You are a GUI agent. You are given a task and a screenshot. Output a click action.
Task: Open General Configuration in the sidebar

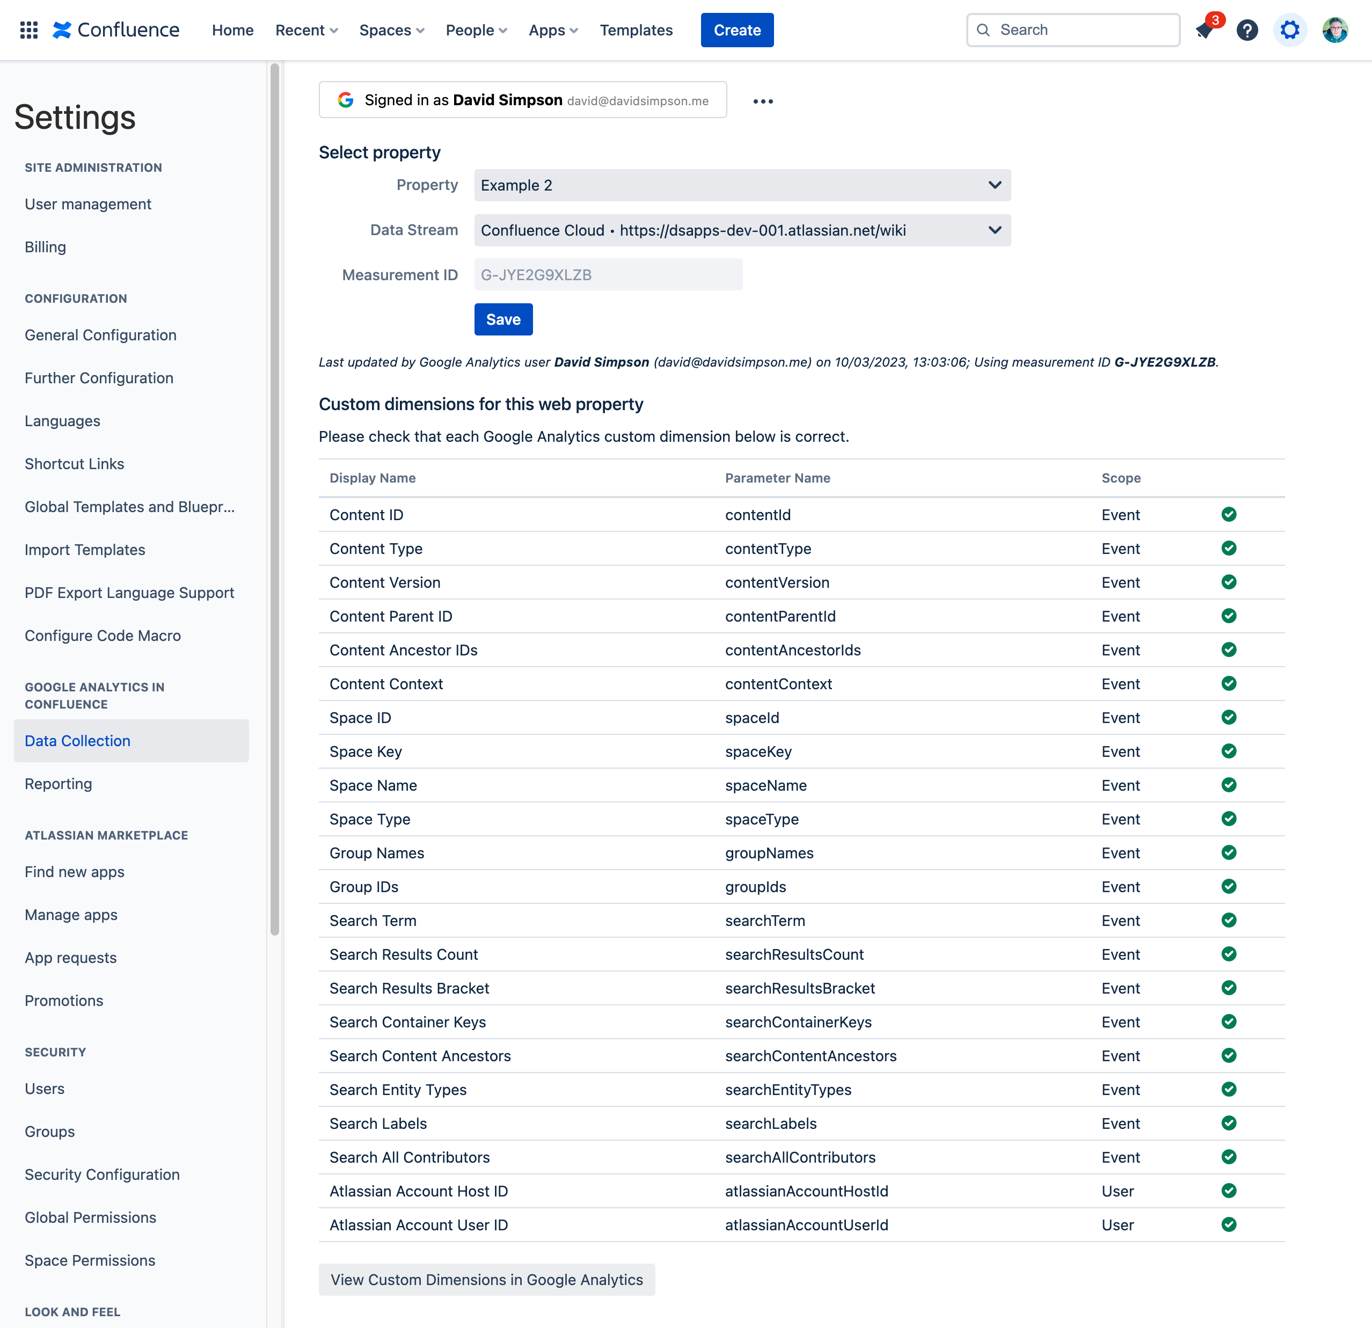[100, 335]
